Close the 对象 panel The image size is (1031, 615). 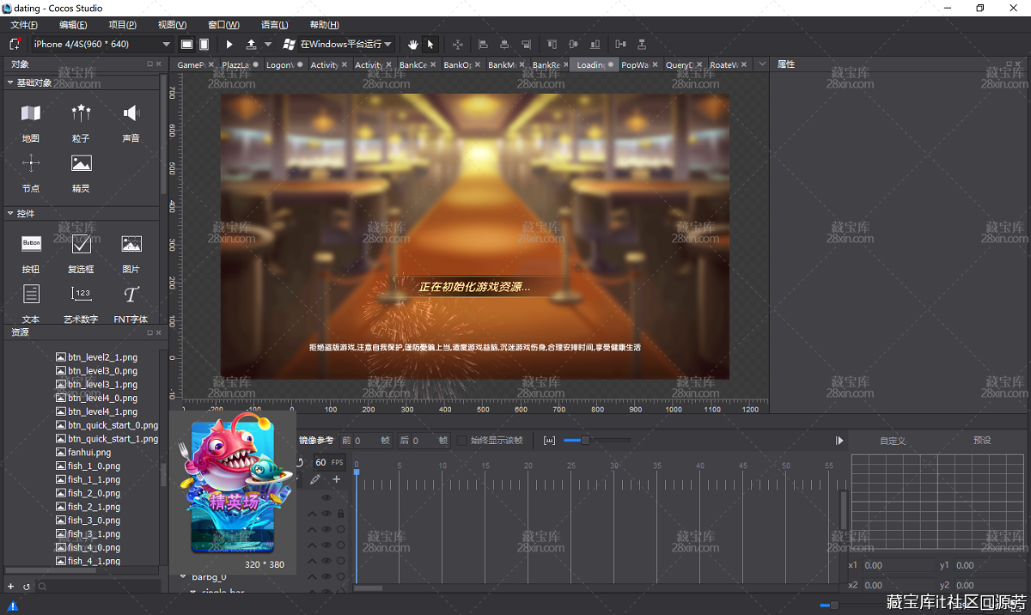pos(157,64)
